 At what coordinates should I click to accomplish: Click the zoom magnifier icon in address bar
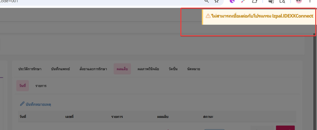point(206,1)
